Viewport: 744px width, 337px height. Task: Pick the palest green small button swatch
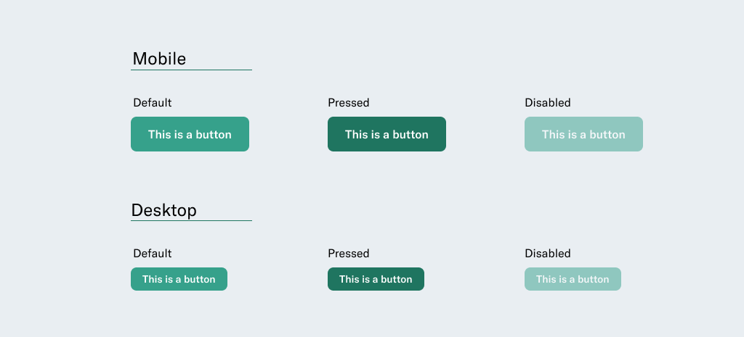coord(573,279)
